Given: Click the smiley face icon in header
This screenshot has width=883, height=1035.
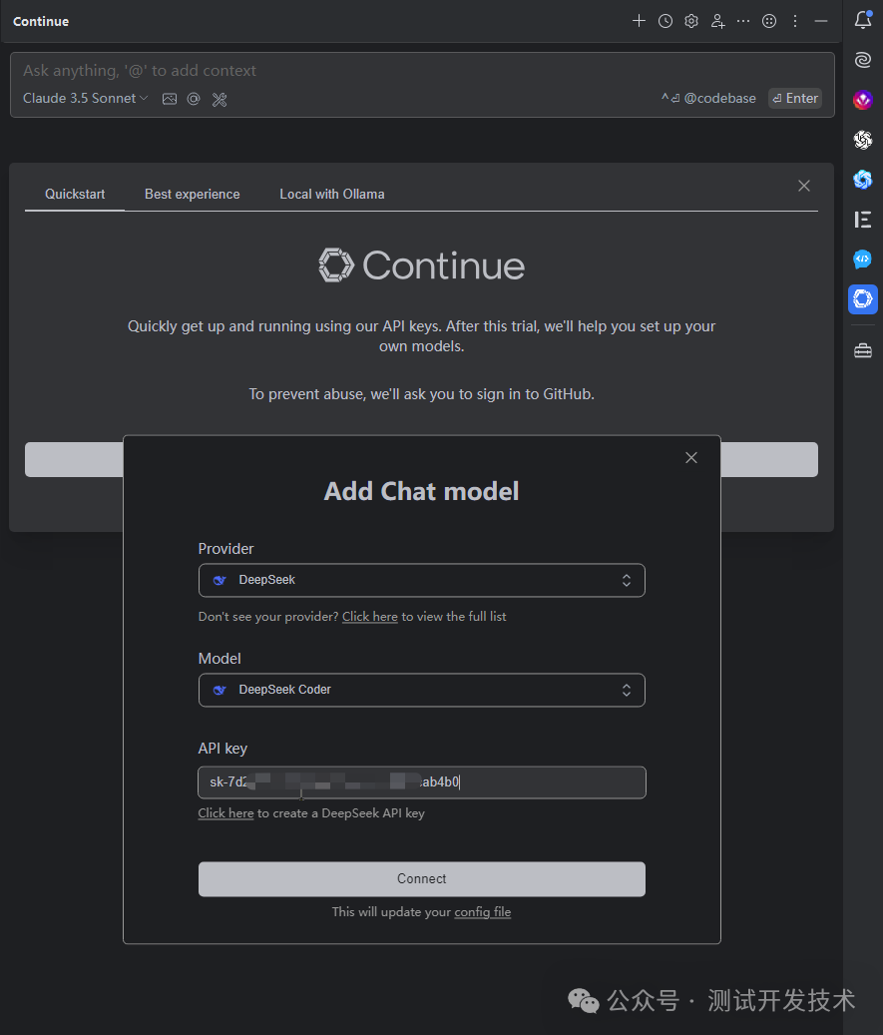Looking at the screenshot, I should (x=769, y=21).
